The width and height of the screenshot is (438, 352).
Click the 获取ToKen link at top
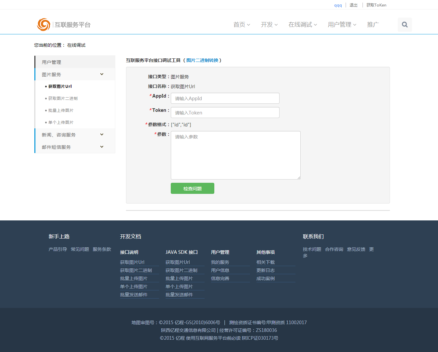(x=376, y=5)
